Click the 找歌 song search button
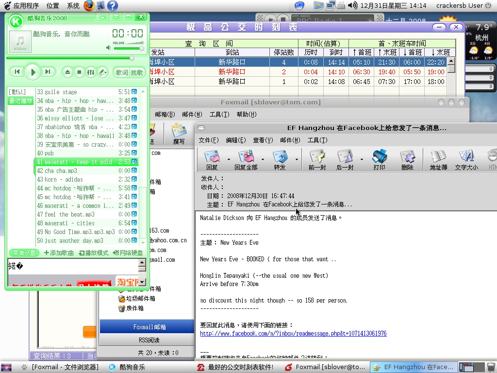This screenshot has width=497, height=373. point(136,72)
